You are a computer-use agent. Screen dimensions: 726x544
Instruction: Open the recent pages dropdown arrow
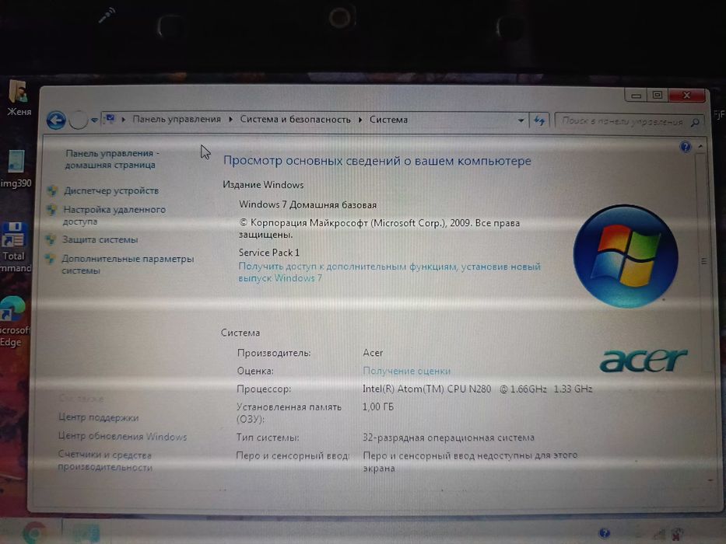[94, 120]
